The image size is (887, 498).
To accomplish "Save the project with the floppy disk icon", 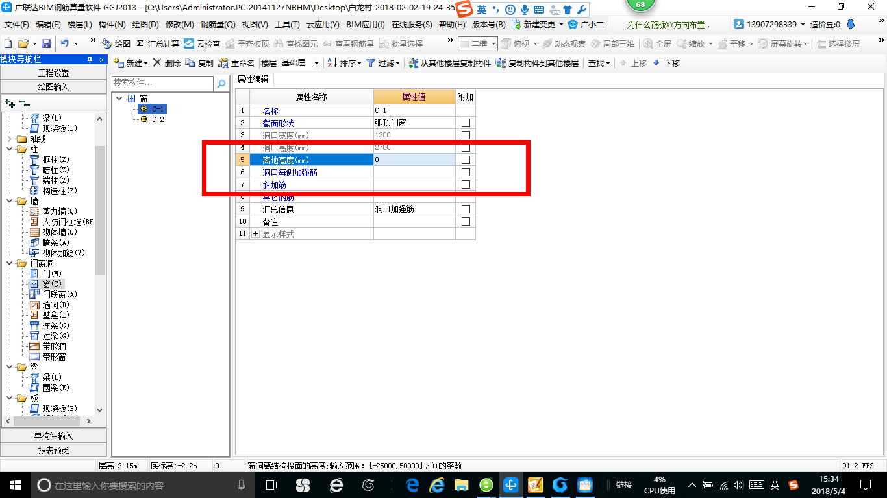I will [x=46, y=43].
